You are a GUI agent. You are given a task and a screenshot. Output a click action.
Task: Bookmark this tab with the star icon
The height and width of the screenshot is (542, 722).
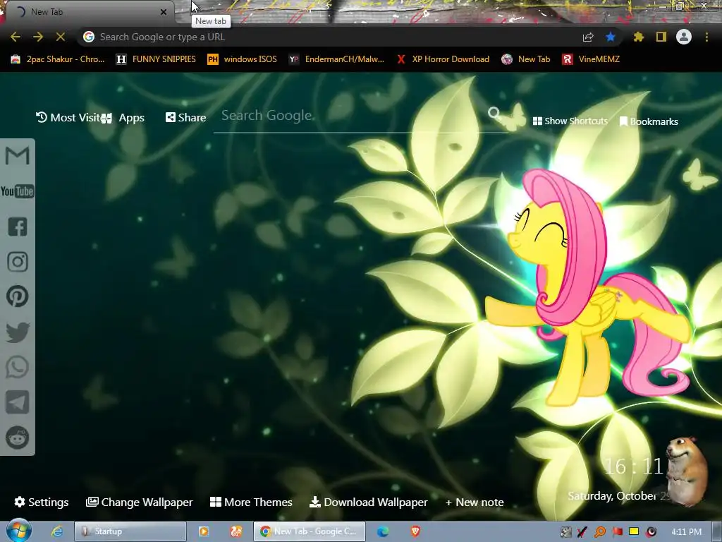[x=611, y=37]
